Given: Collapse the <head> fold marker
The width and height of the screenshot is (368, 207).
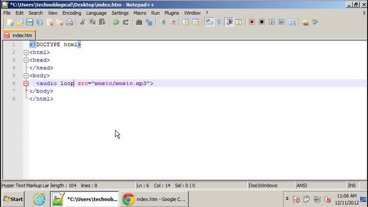Looking at the screenshot, I should pos(26,60).
